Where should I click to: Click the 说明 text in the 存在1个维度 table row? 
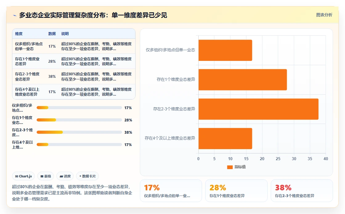[96, 61]
